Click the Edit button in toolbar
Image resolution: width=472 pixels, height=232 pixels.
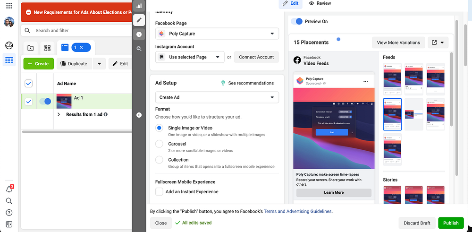(x=120, y=64)
